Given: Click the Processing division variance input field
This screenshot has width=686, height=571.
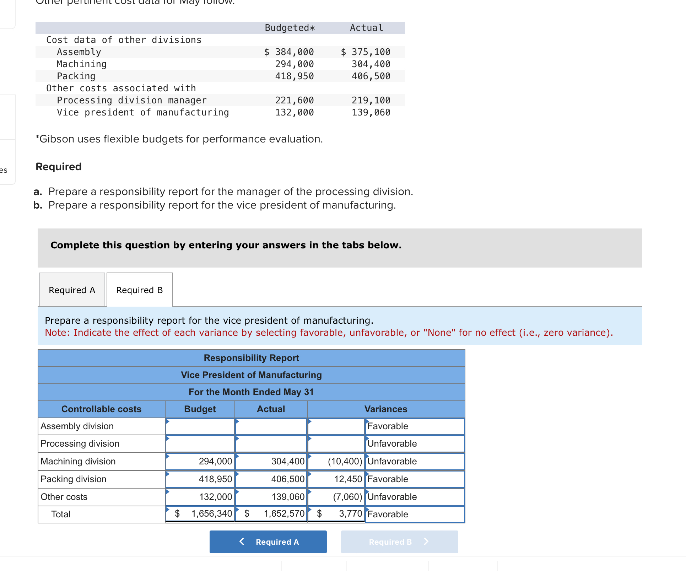Looking at the screenshot, I should click(335, 443).
